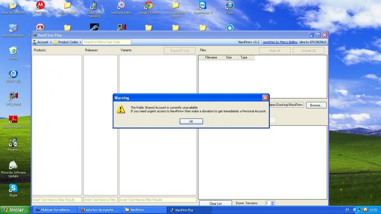
Task: Select the ROOT 6E desktop icon
Action: pyautogui.click(x=13, y=76)
